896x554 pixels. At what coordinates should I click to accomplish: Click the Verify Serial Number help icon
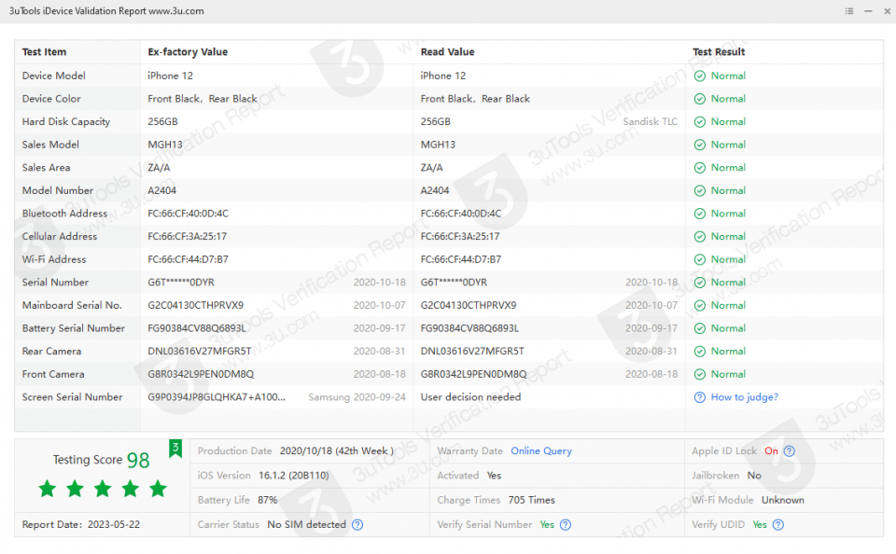(x=566, y=525)
